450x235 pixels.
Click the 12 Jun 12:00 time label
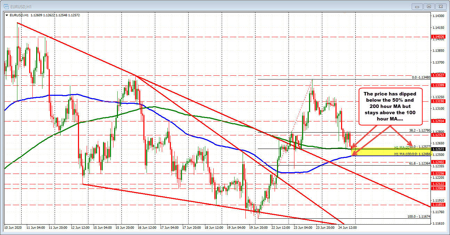point(80,228)
